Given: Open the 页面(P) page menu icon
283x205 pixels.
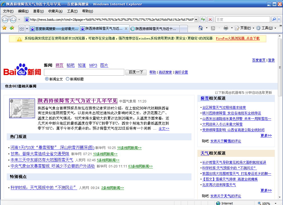Looking at the screenshot, I should click(x=237, y=28).
